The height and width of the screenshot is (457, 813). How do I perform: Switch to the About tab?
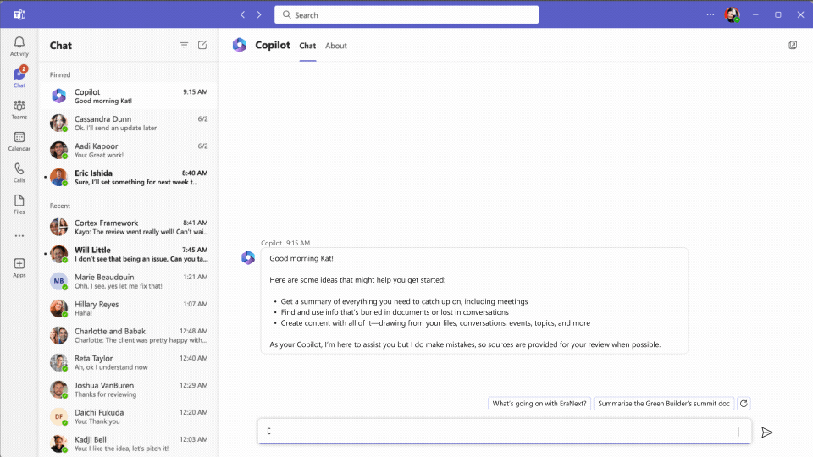point(336,46)
